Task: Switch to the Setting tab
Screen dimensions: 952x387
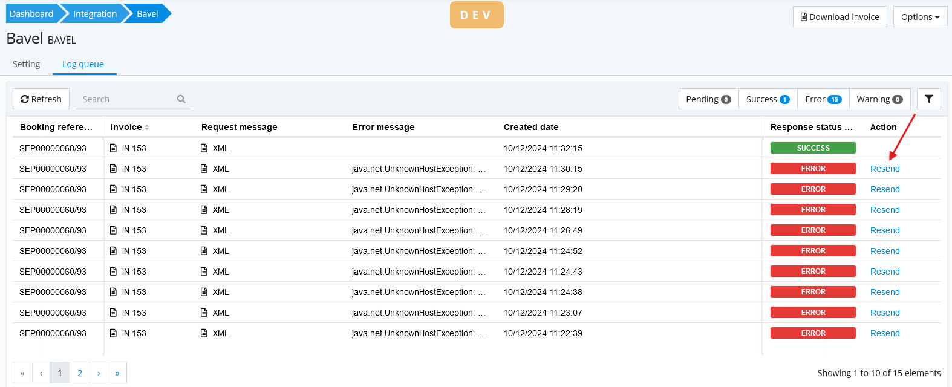Action: click(27, 64)
